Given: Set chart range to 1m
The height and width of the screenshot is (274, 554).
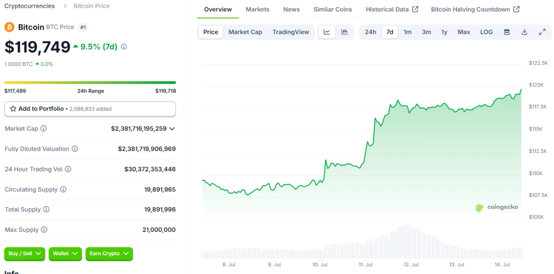Looking at the screenshot, I should (407, 32).
